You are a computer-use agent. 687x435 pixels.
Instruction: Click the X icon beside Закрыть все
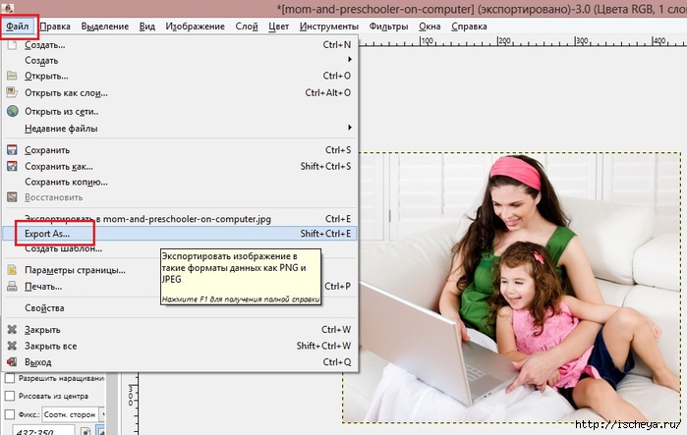pos(12,346)
